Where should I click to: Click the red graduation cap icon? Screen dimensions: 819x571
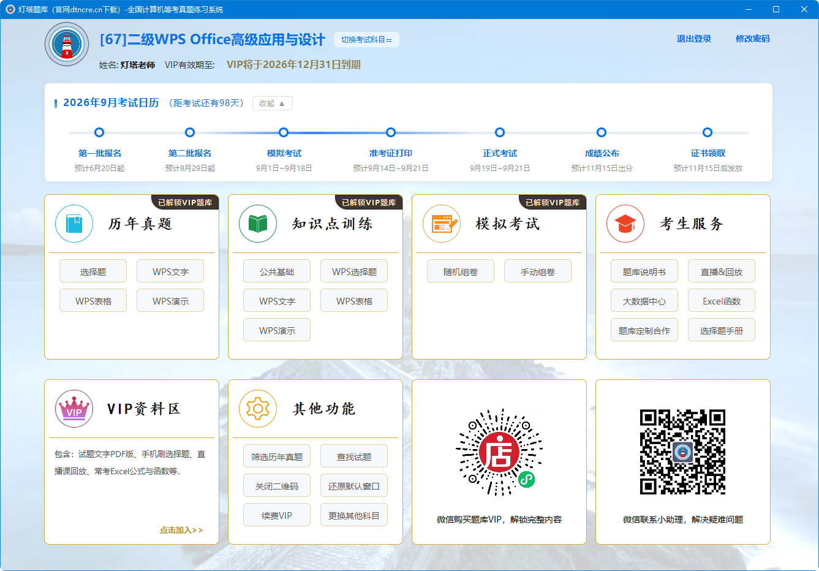(625, 224)
